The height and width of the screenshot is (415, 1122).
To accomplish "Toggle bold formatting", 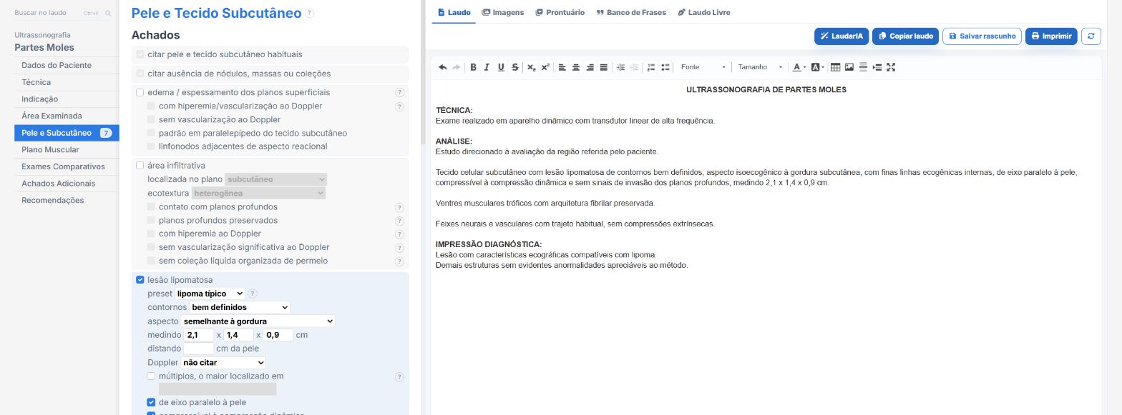I will [x=473, y=67].
